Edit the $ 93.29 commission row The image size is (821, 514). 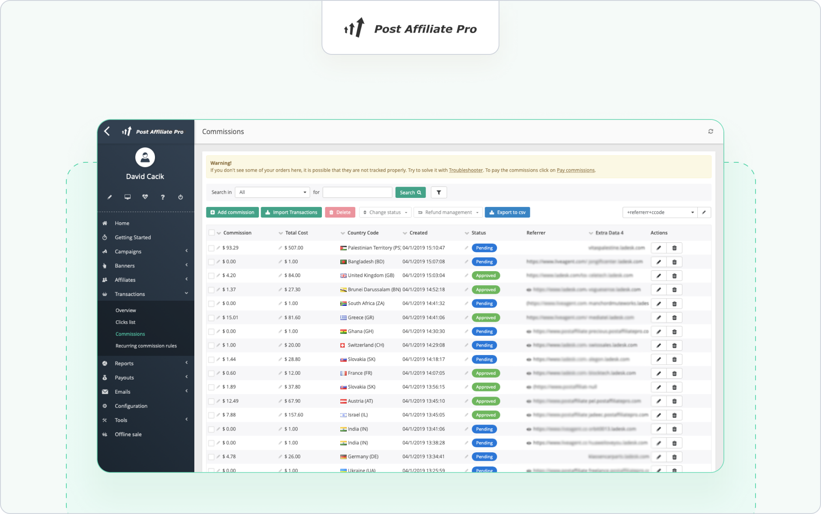click(659, 248)
